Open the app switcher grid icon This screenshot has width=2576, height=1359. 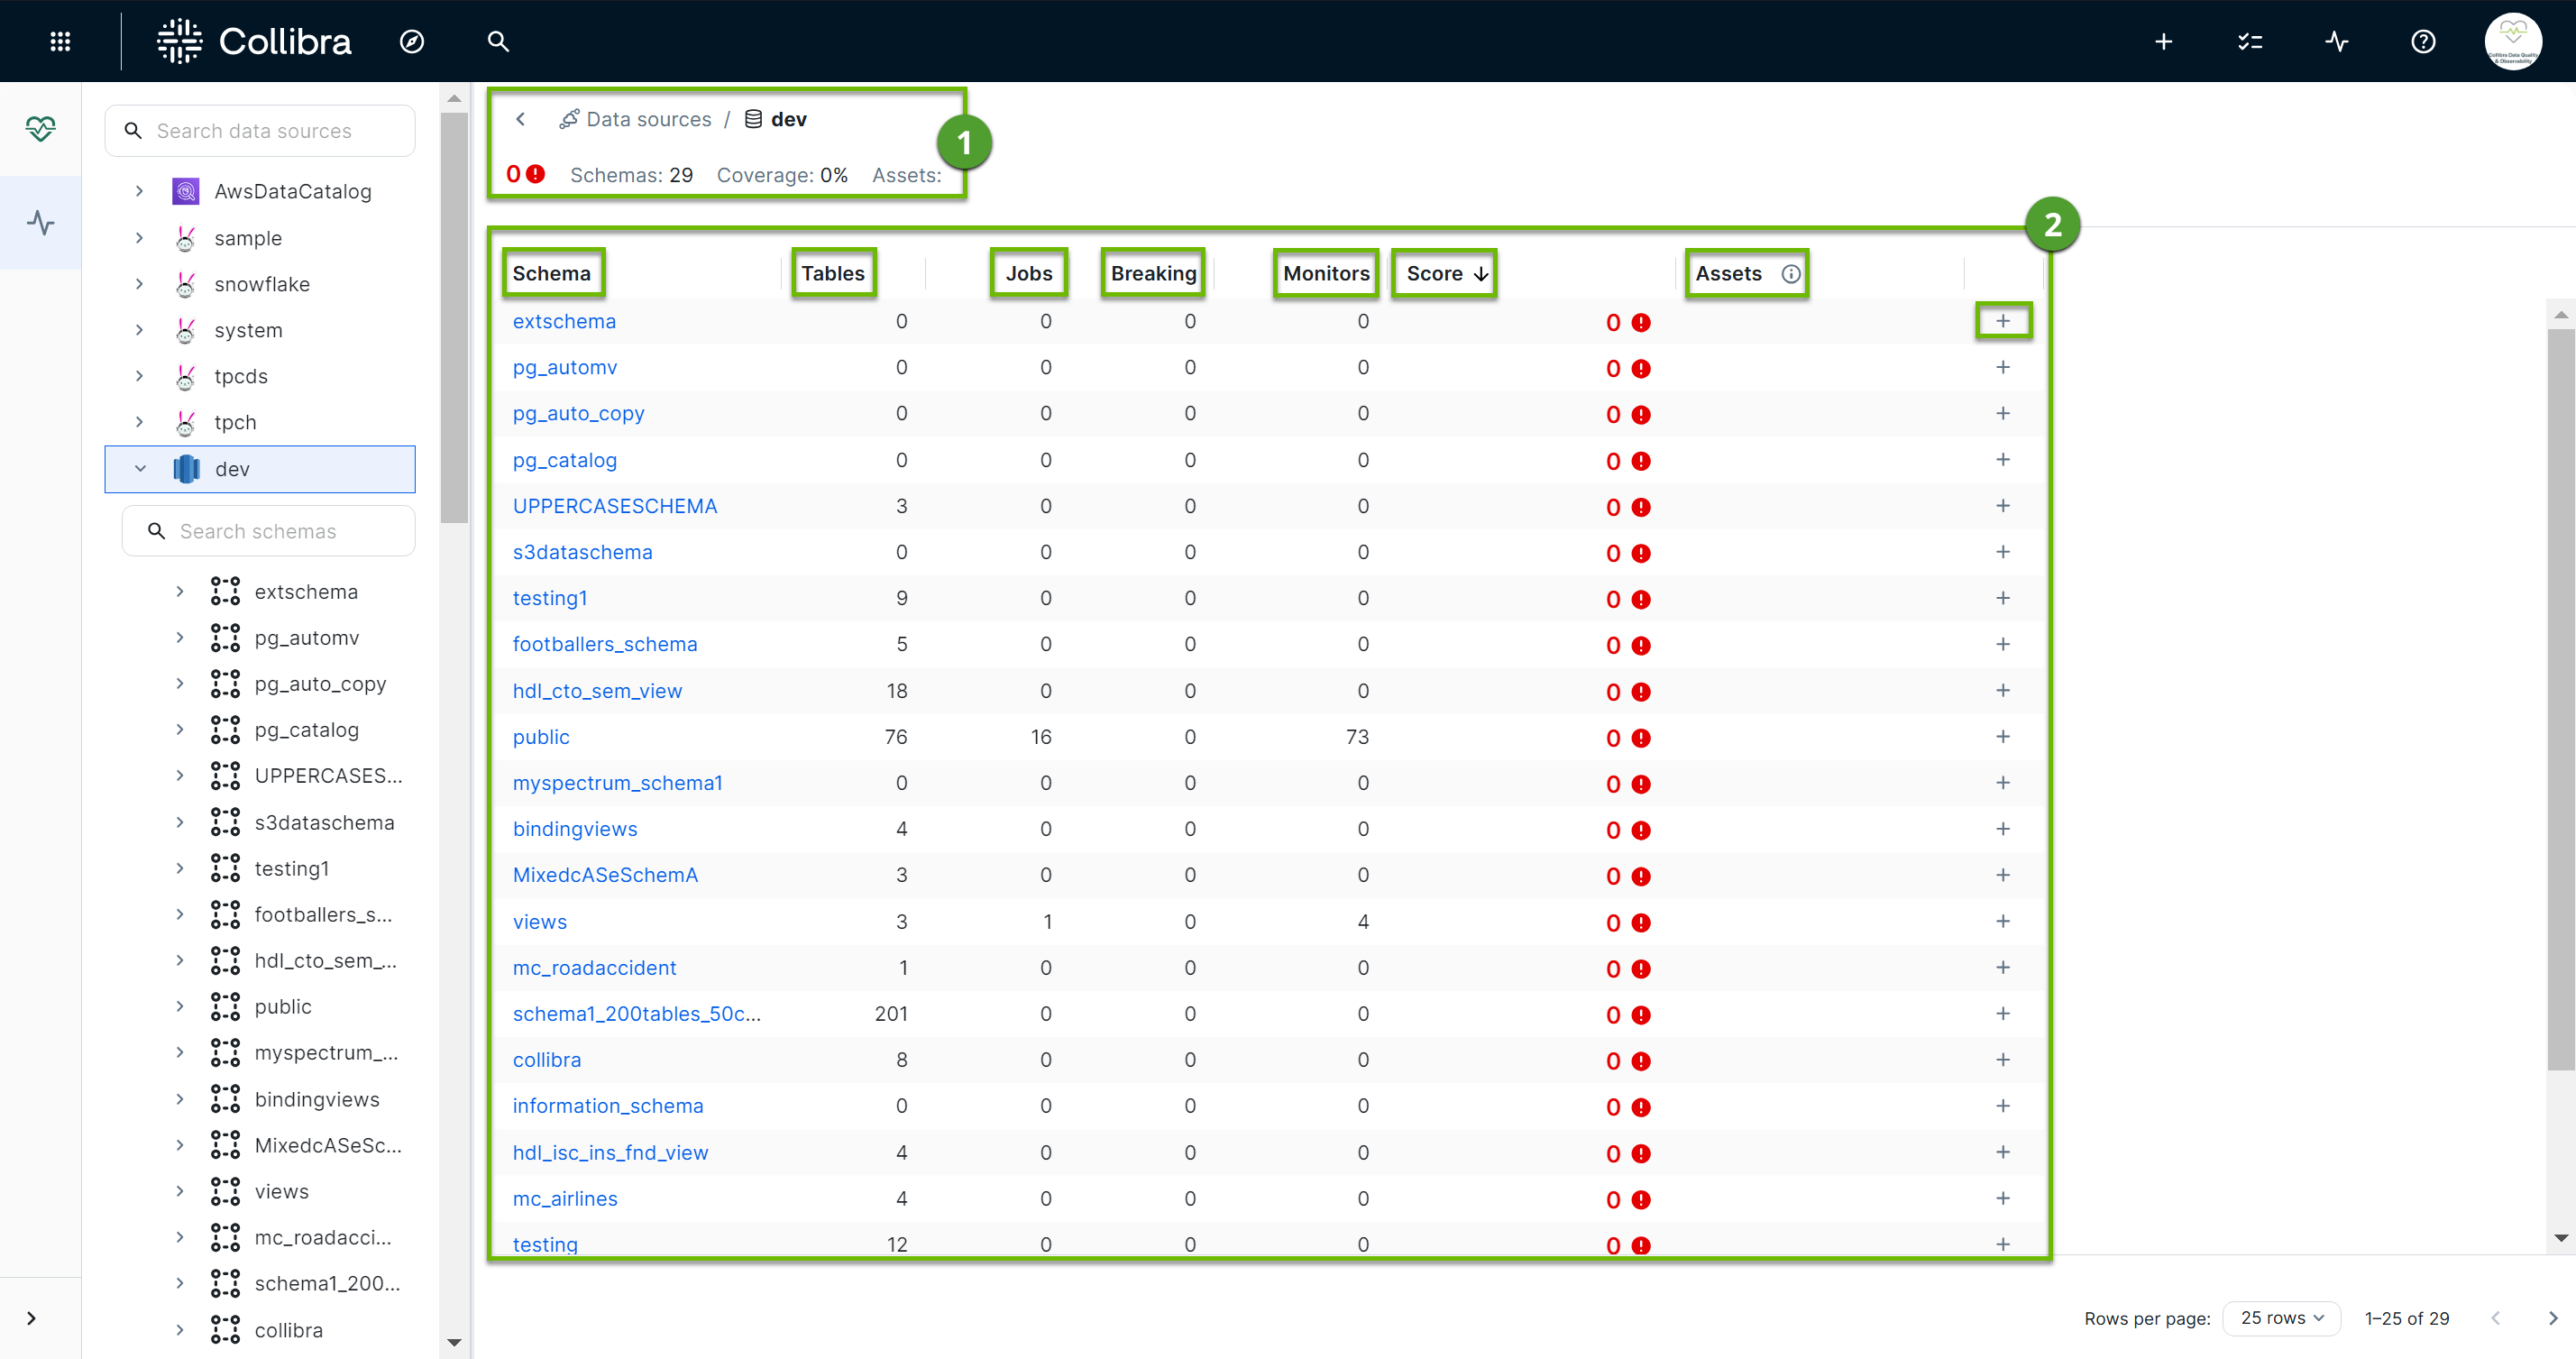[x=60, y=41]
